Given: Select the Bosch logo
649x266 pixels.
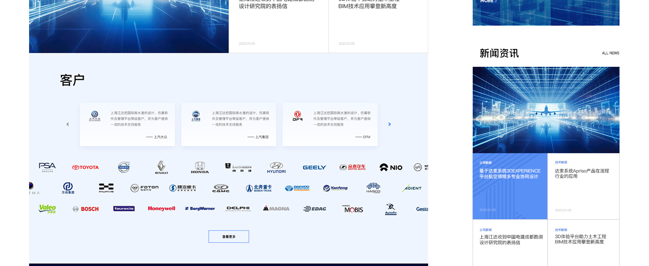Looking at the screenshot, I should (x=86, y=209).
